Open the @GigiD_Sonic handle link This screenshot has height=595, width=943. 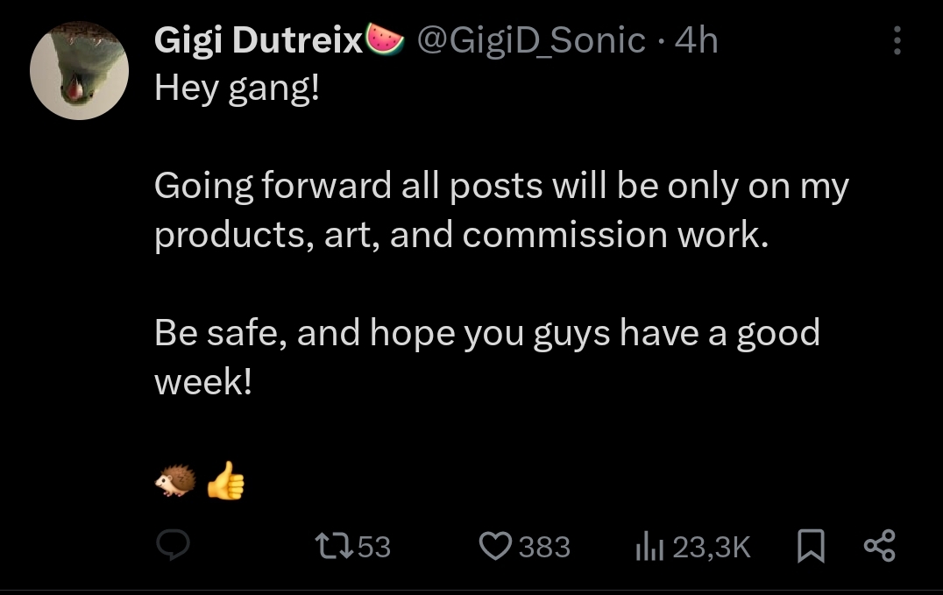[x=530, y=40]
